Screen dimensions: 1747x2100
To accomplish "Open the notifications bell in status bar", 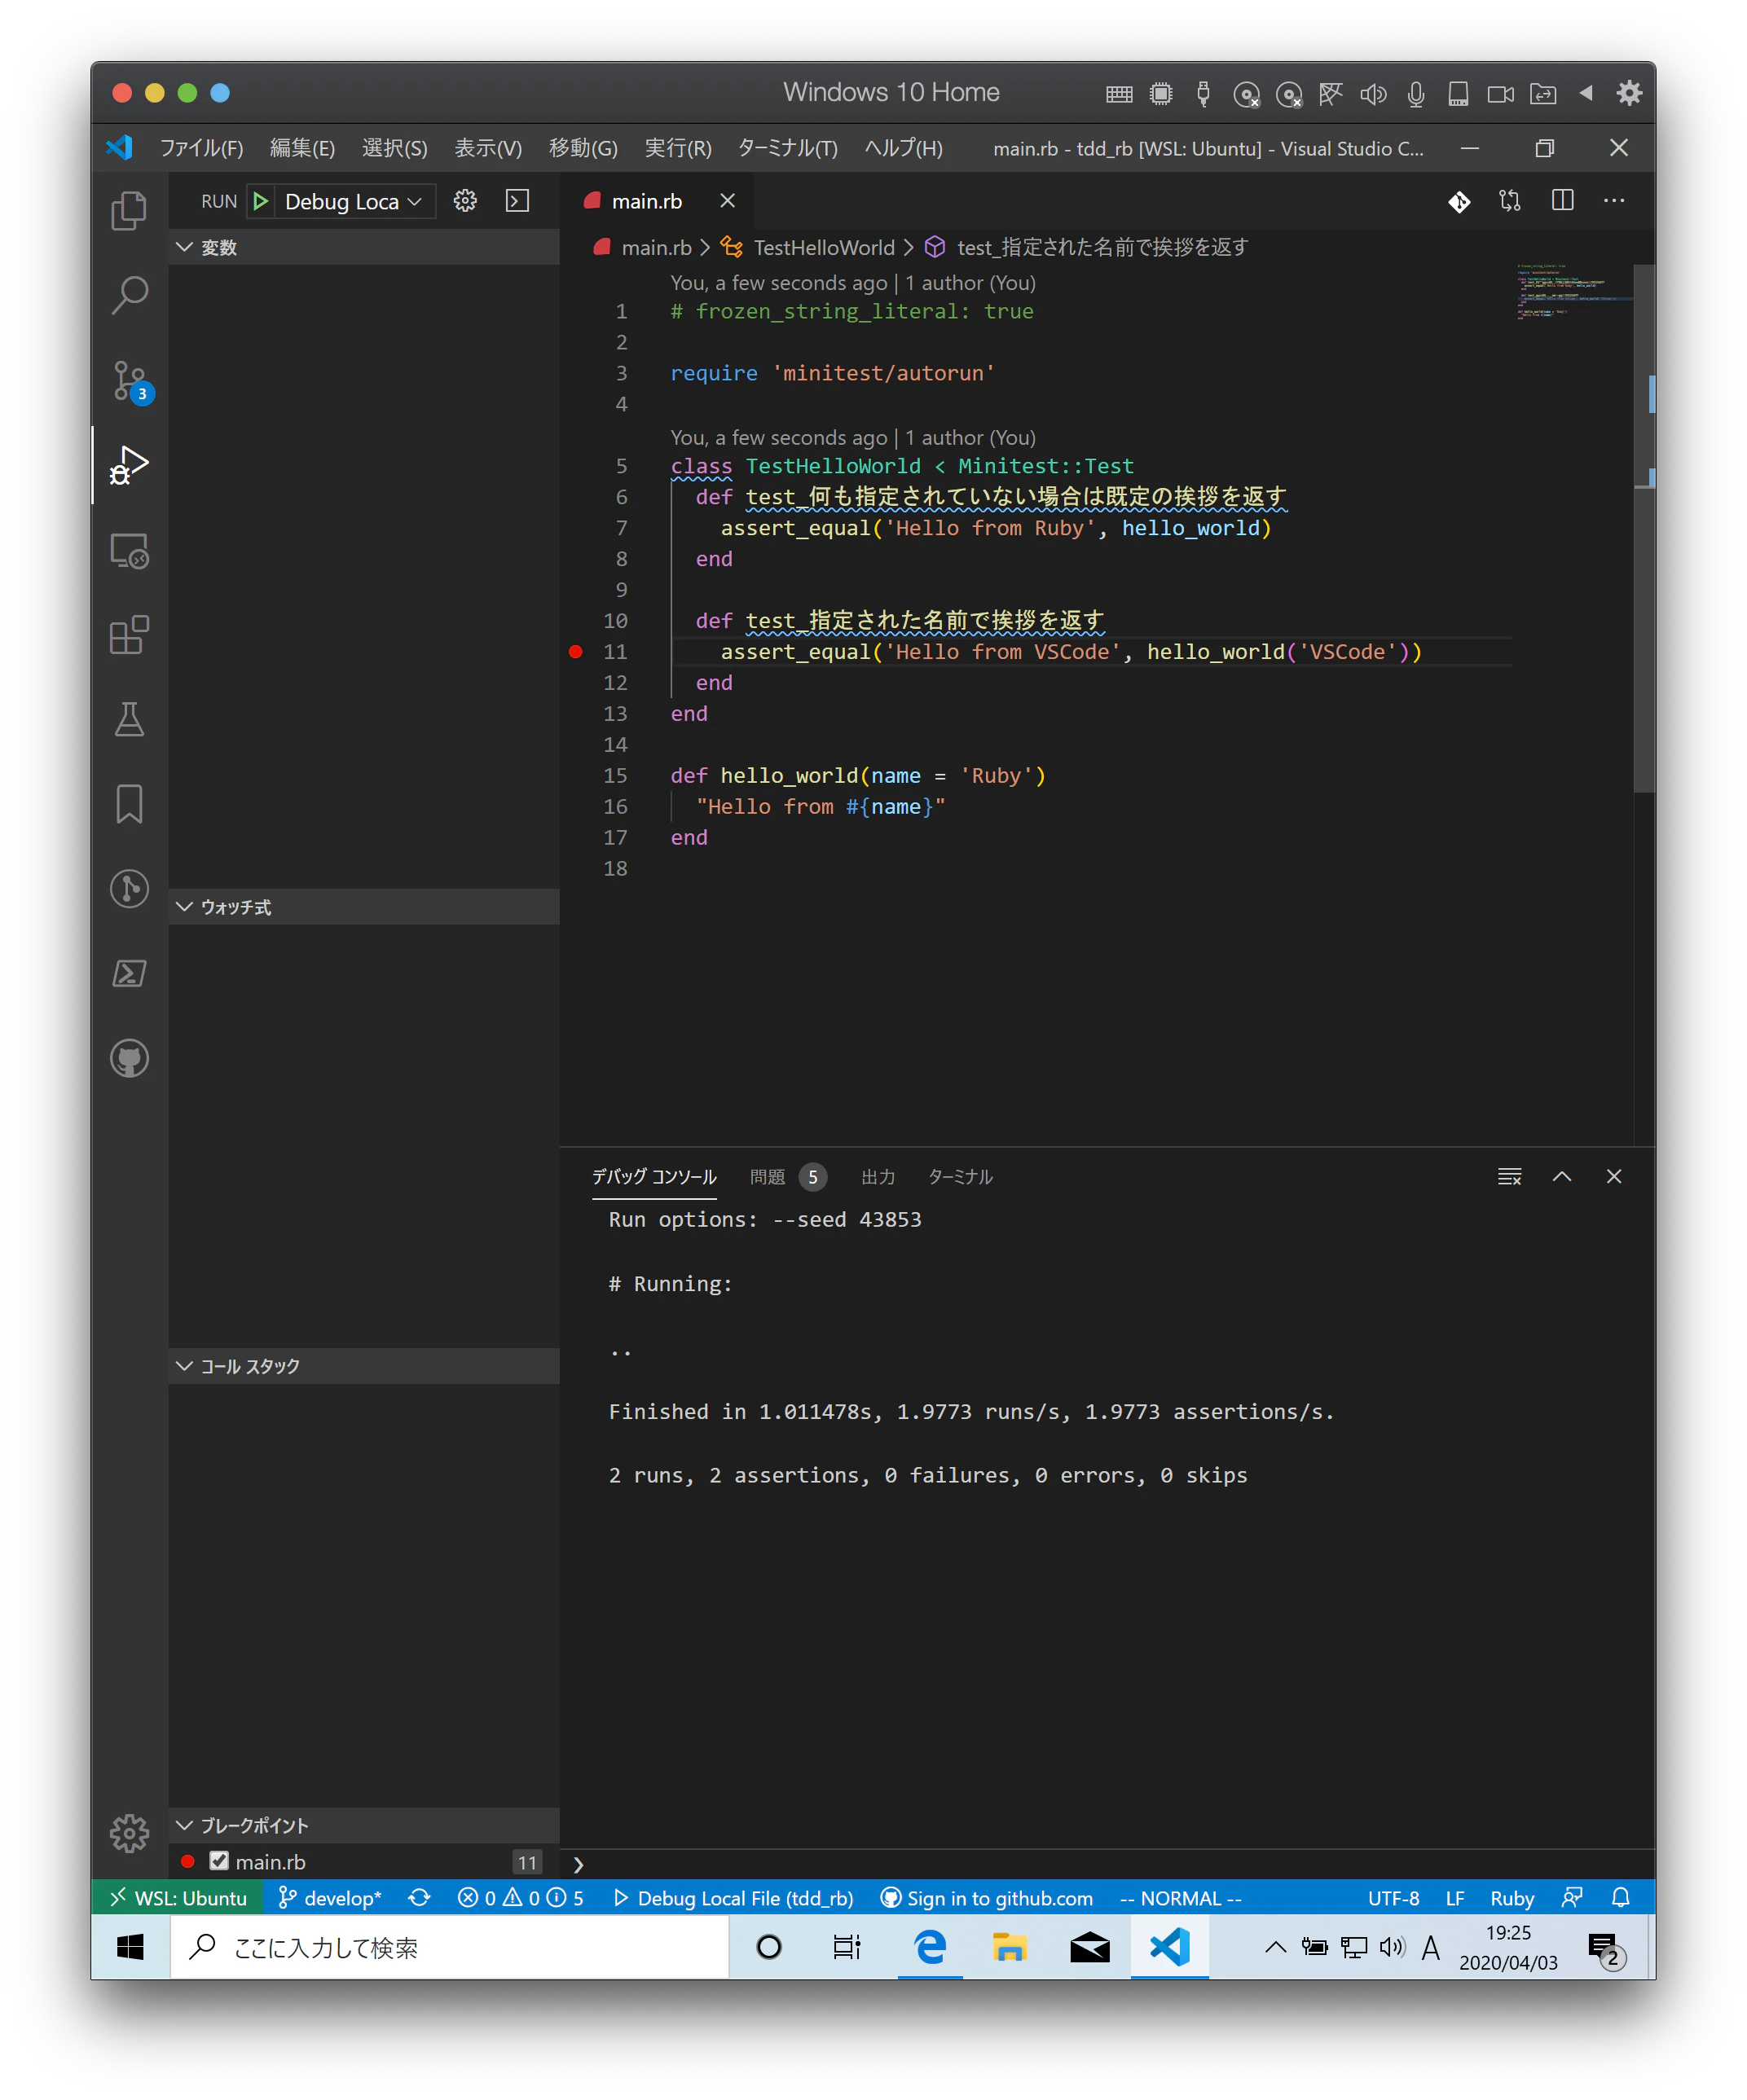I will pyautogui.click(x=1621, y=1898).
